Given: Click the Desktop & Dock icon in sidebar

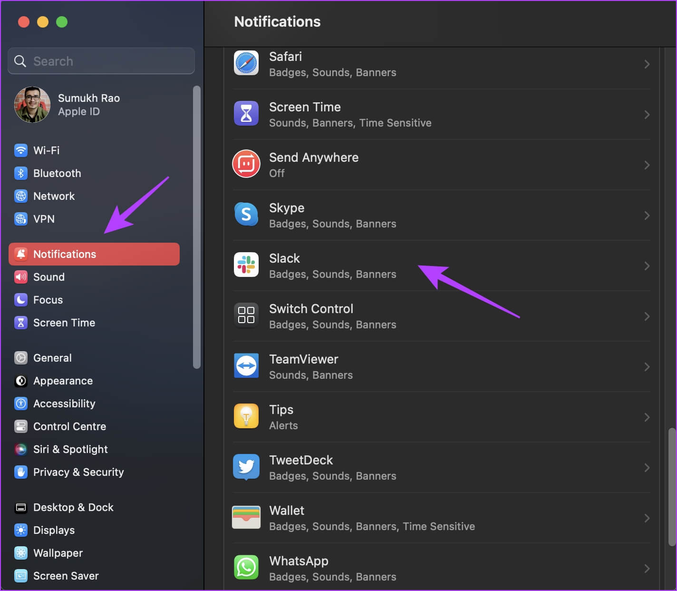Looking at the screenshot, I should click(x=21, y=507).
